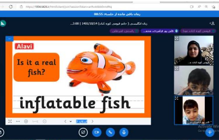The height and width of the screenshot is (140, 219).
Task: Leave audio with the phone button
Action: [110, 132]
